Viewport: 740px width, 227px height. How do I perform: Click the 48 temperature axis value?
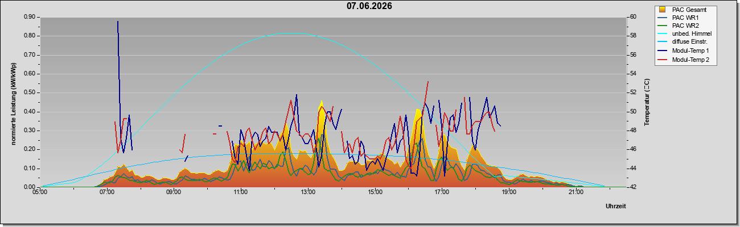634,130
